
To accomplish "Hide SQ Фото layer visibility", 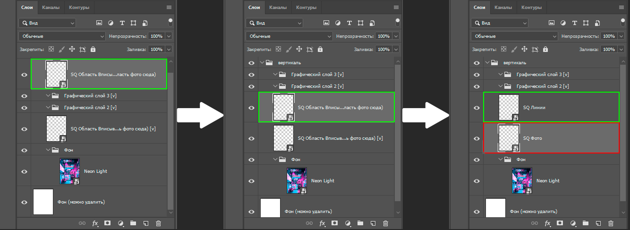I will 477,138.
